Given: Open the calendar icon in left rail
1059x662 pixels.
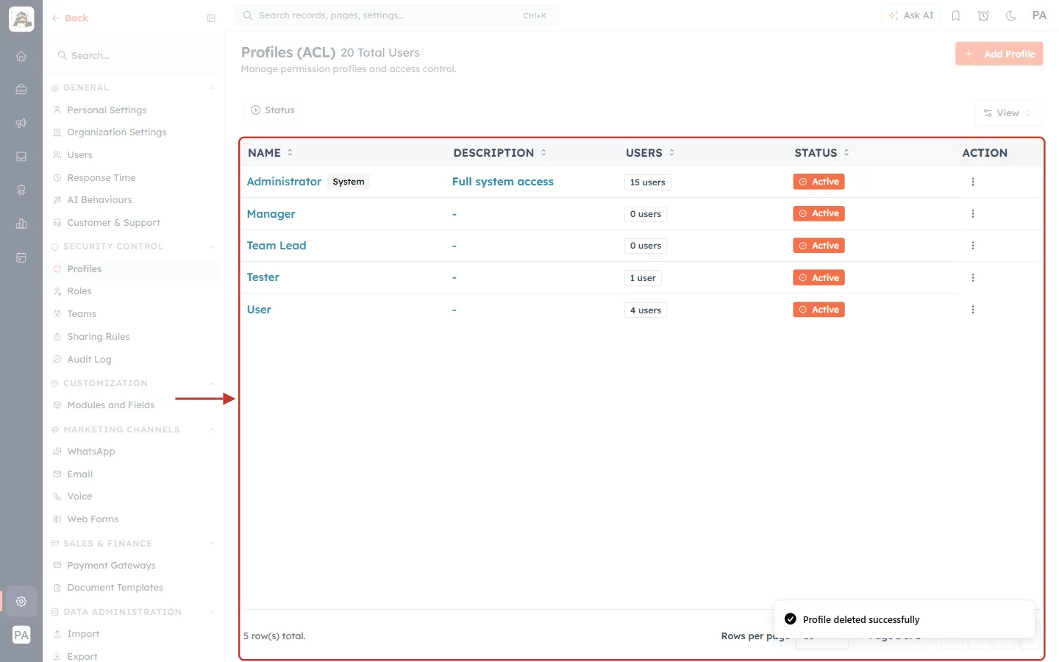Looking at the screenshot, I should pyautogui.click(x=21, y=257).
